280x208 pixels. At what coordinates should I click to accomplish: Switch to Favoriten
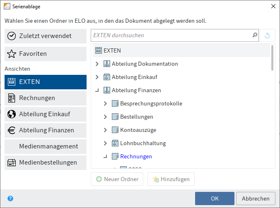click(x=46, y=54)
